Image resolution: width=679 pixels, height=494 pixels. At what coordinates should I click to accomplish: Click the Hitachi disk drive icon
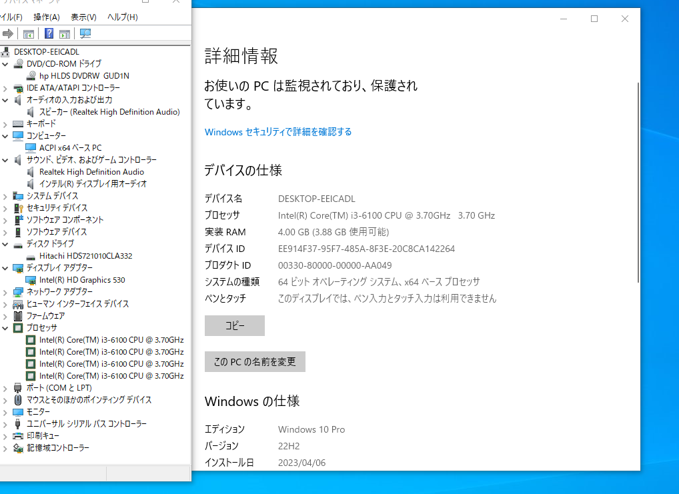[31, 257]
